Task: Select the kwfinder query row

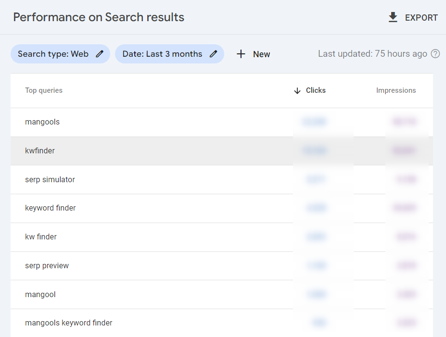Action: click(x=222, y=151)
